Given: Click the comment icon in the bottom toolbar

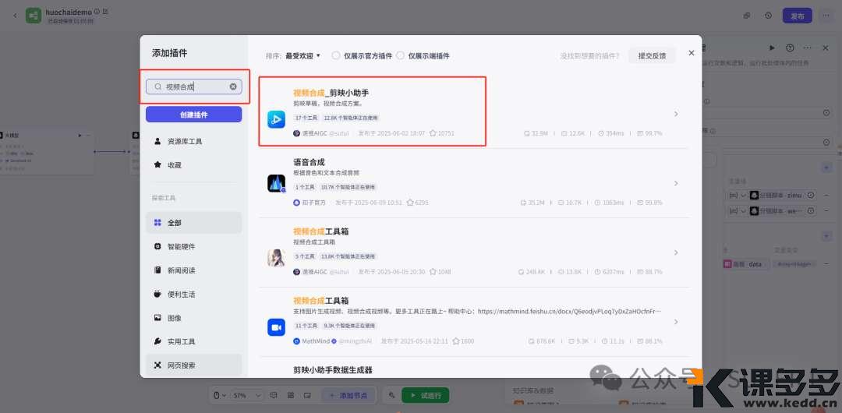Looking at the screenshot, I should [274, 395].
